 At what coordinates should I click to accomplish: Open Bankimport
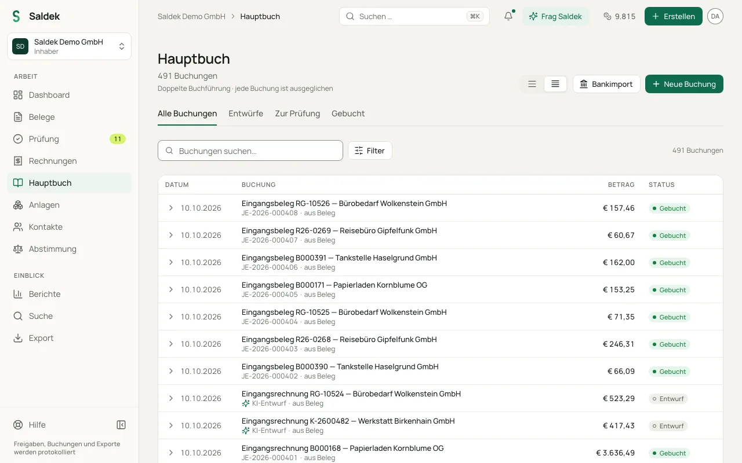click(x=606, y=84)
